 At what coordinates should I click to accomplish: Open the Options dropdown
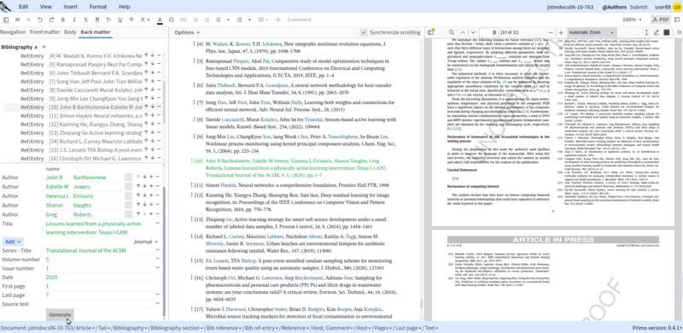187,32
